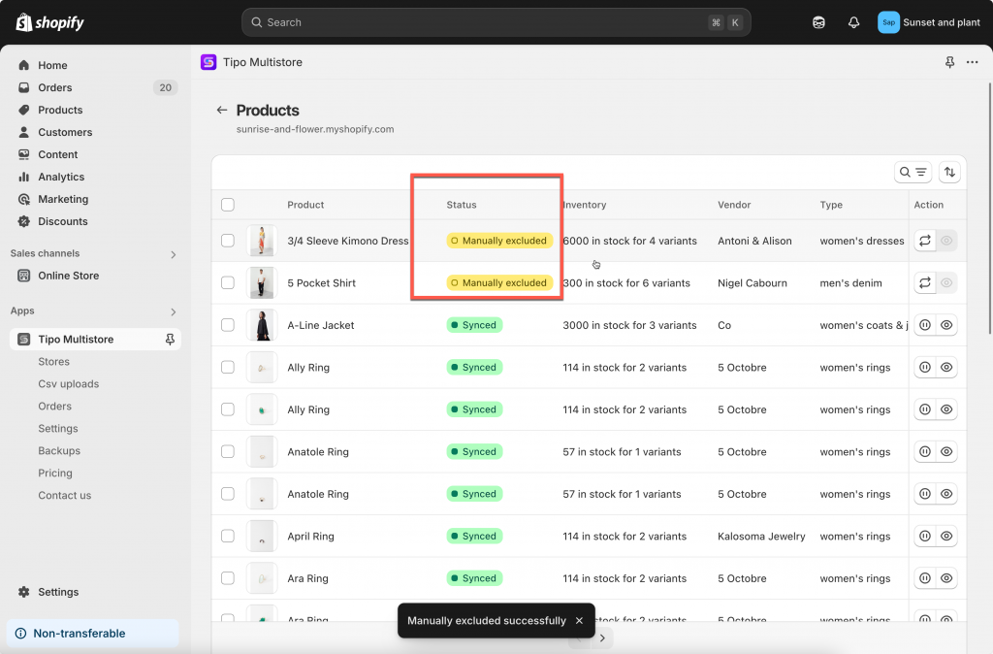Click Manually excluded badge for 5 Pocket Shirt
The image size is (993, 654).
499,282
